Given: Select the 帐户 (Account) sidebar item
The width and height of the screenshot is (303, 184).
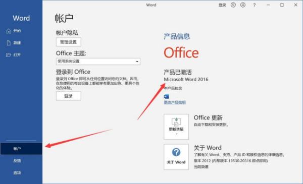Looking at the screenshot, I should click(21, 149).
